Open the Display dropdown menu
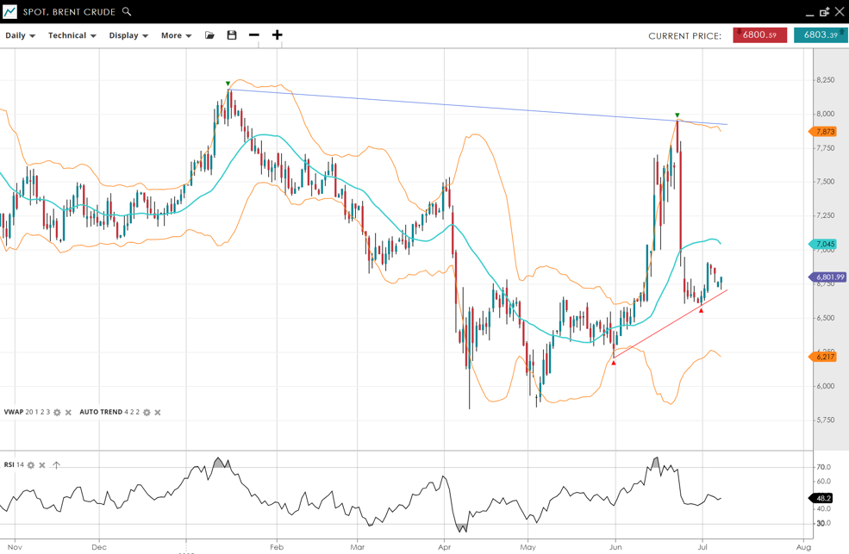 click(x=128, y=36)
